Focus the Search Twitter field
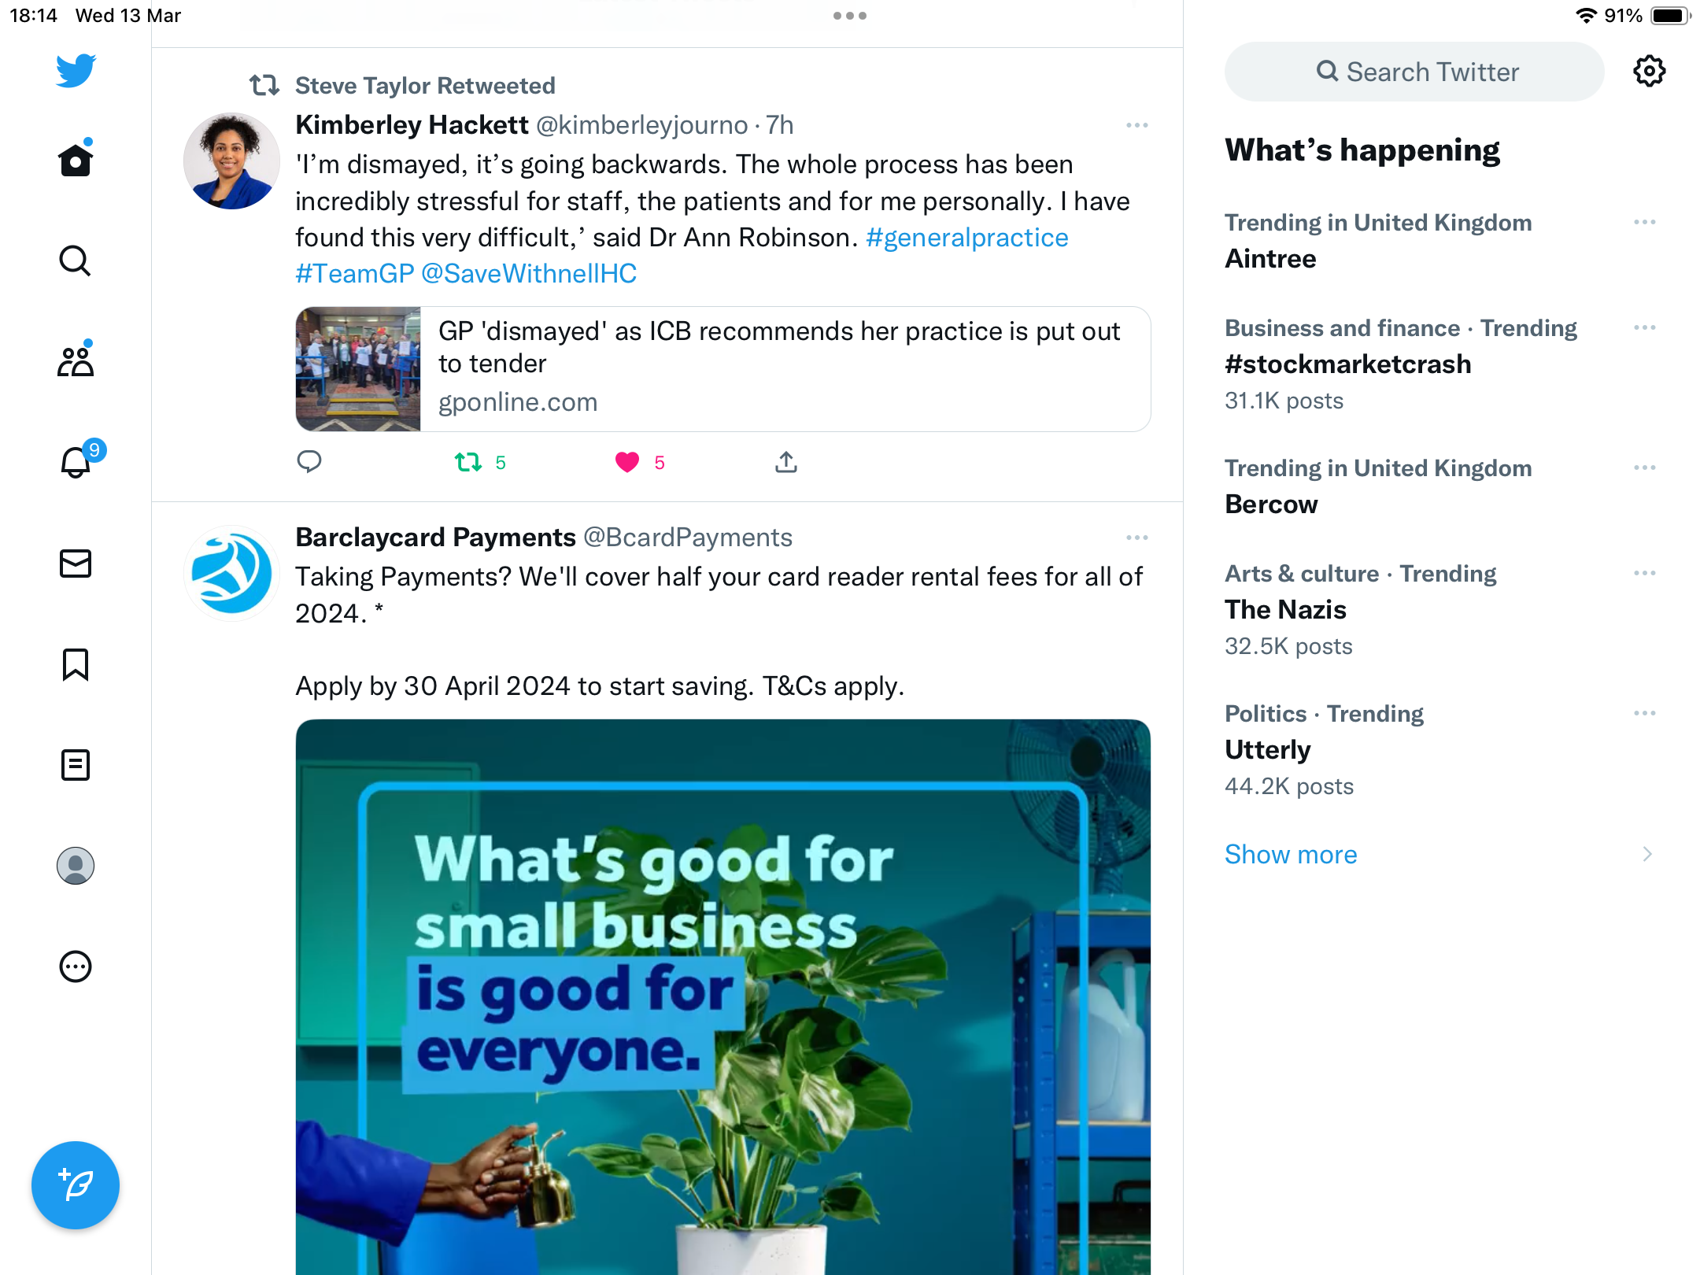1700x1275 pixels. (1414, 72)
